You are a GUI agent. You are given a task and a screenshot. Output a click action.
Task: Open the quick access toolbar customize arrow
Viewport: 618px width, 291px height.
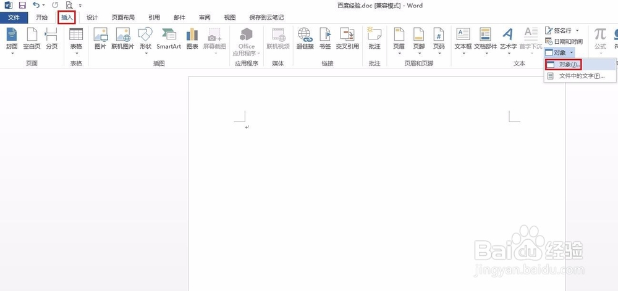80,6
